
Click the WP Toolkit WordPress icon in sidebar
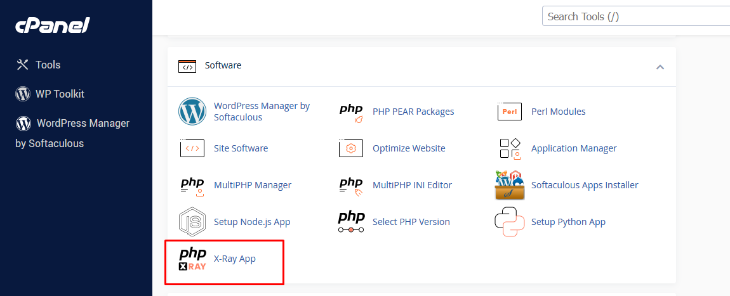click(x=23, y=94)
